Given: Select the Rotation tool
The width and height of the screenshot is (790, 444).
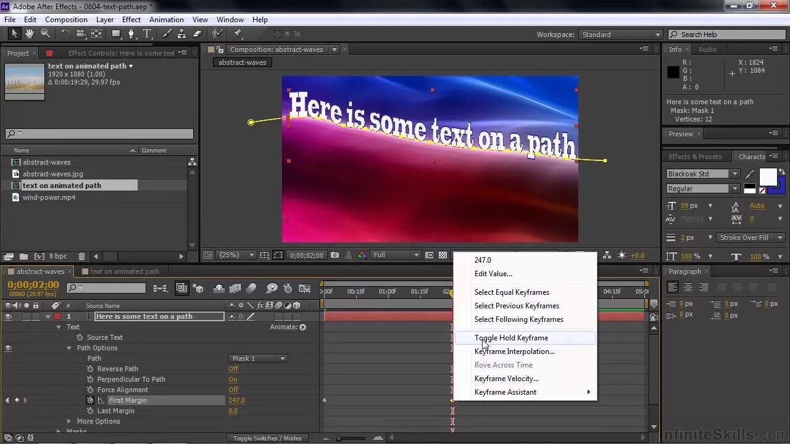Looking at the screenshot, I should point(65,34).
